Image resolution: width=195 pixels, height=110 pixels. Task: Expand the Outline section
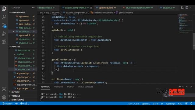(x=16, y=92)
